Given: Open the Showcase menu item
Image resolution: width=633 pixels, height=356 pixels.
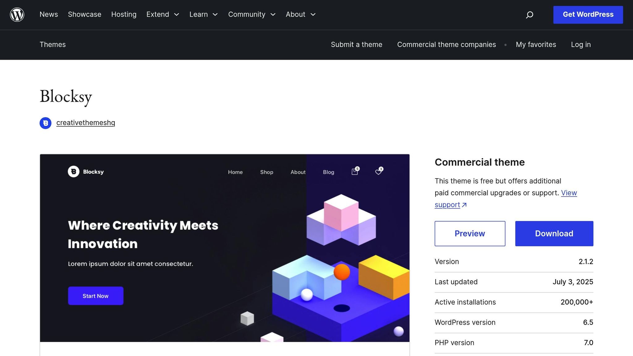Looking at the screenshot, I should coord(85,15).
